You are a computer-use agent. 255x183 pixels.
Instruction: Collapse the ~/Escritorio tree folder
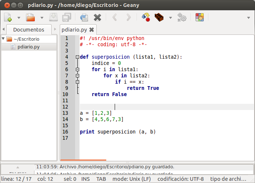[3, 39]
